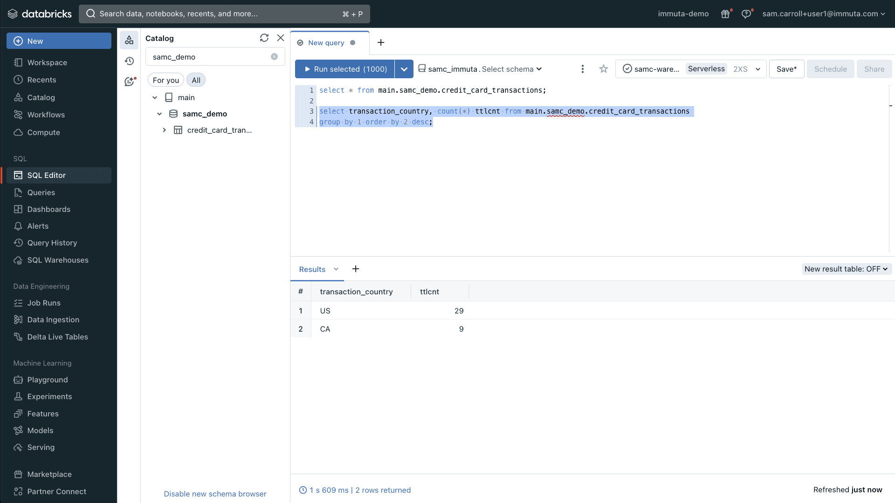
Task: Click Disable new schema browser link
Action: (215, 494)
